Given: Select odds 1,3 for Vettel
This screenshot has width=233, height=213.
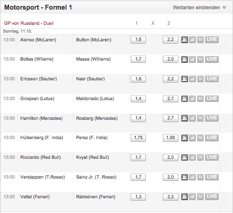Looking at the screenshot, I should 138,197.
